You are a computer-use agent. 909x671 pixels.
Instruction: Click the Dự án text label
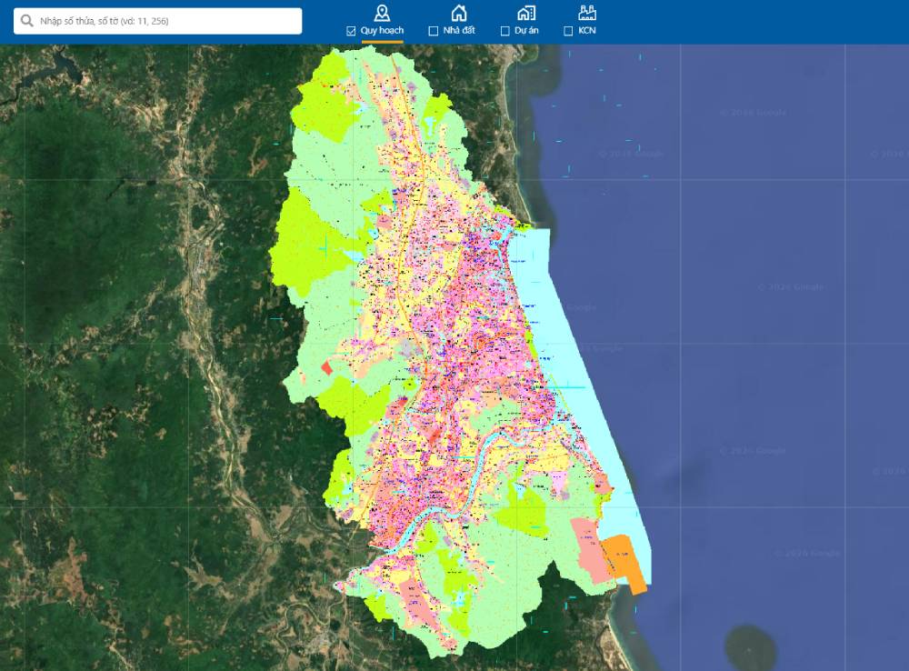click(526, 31)
